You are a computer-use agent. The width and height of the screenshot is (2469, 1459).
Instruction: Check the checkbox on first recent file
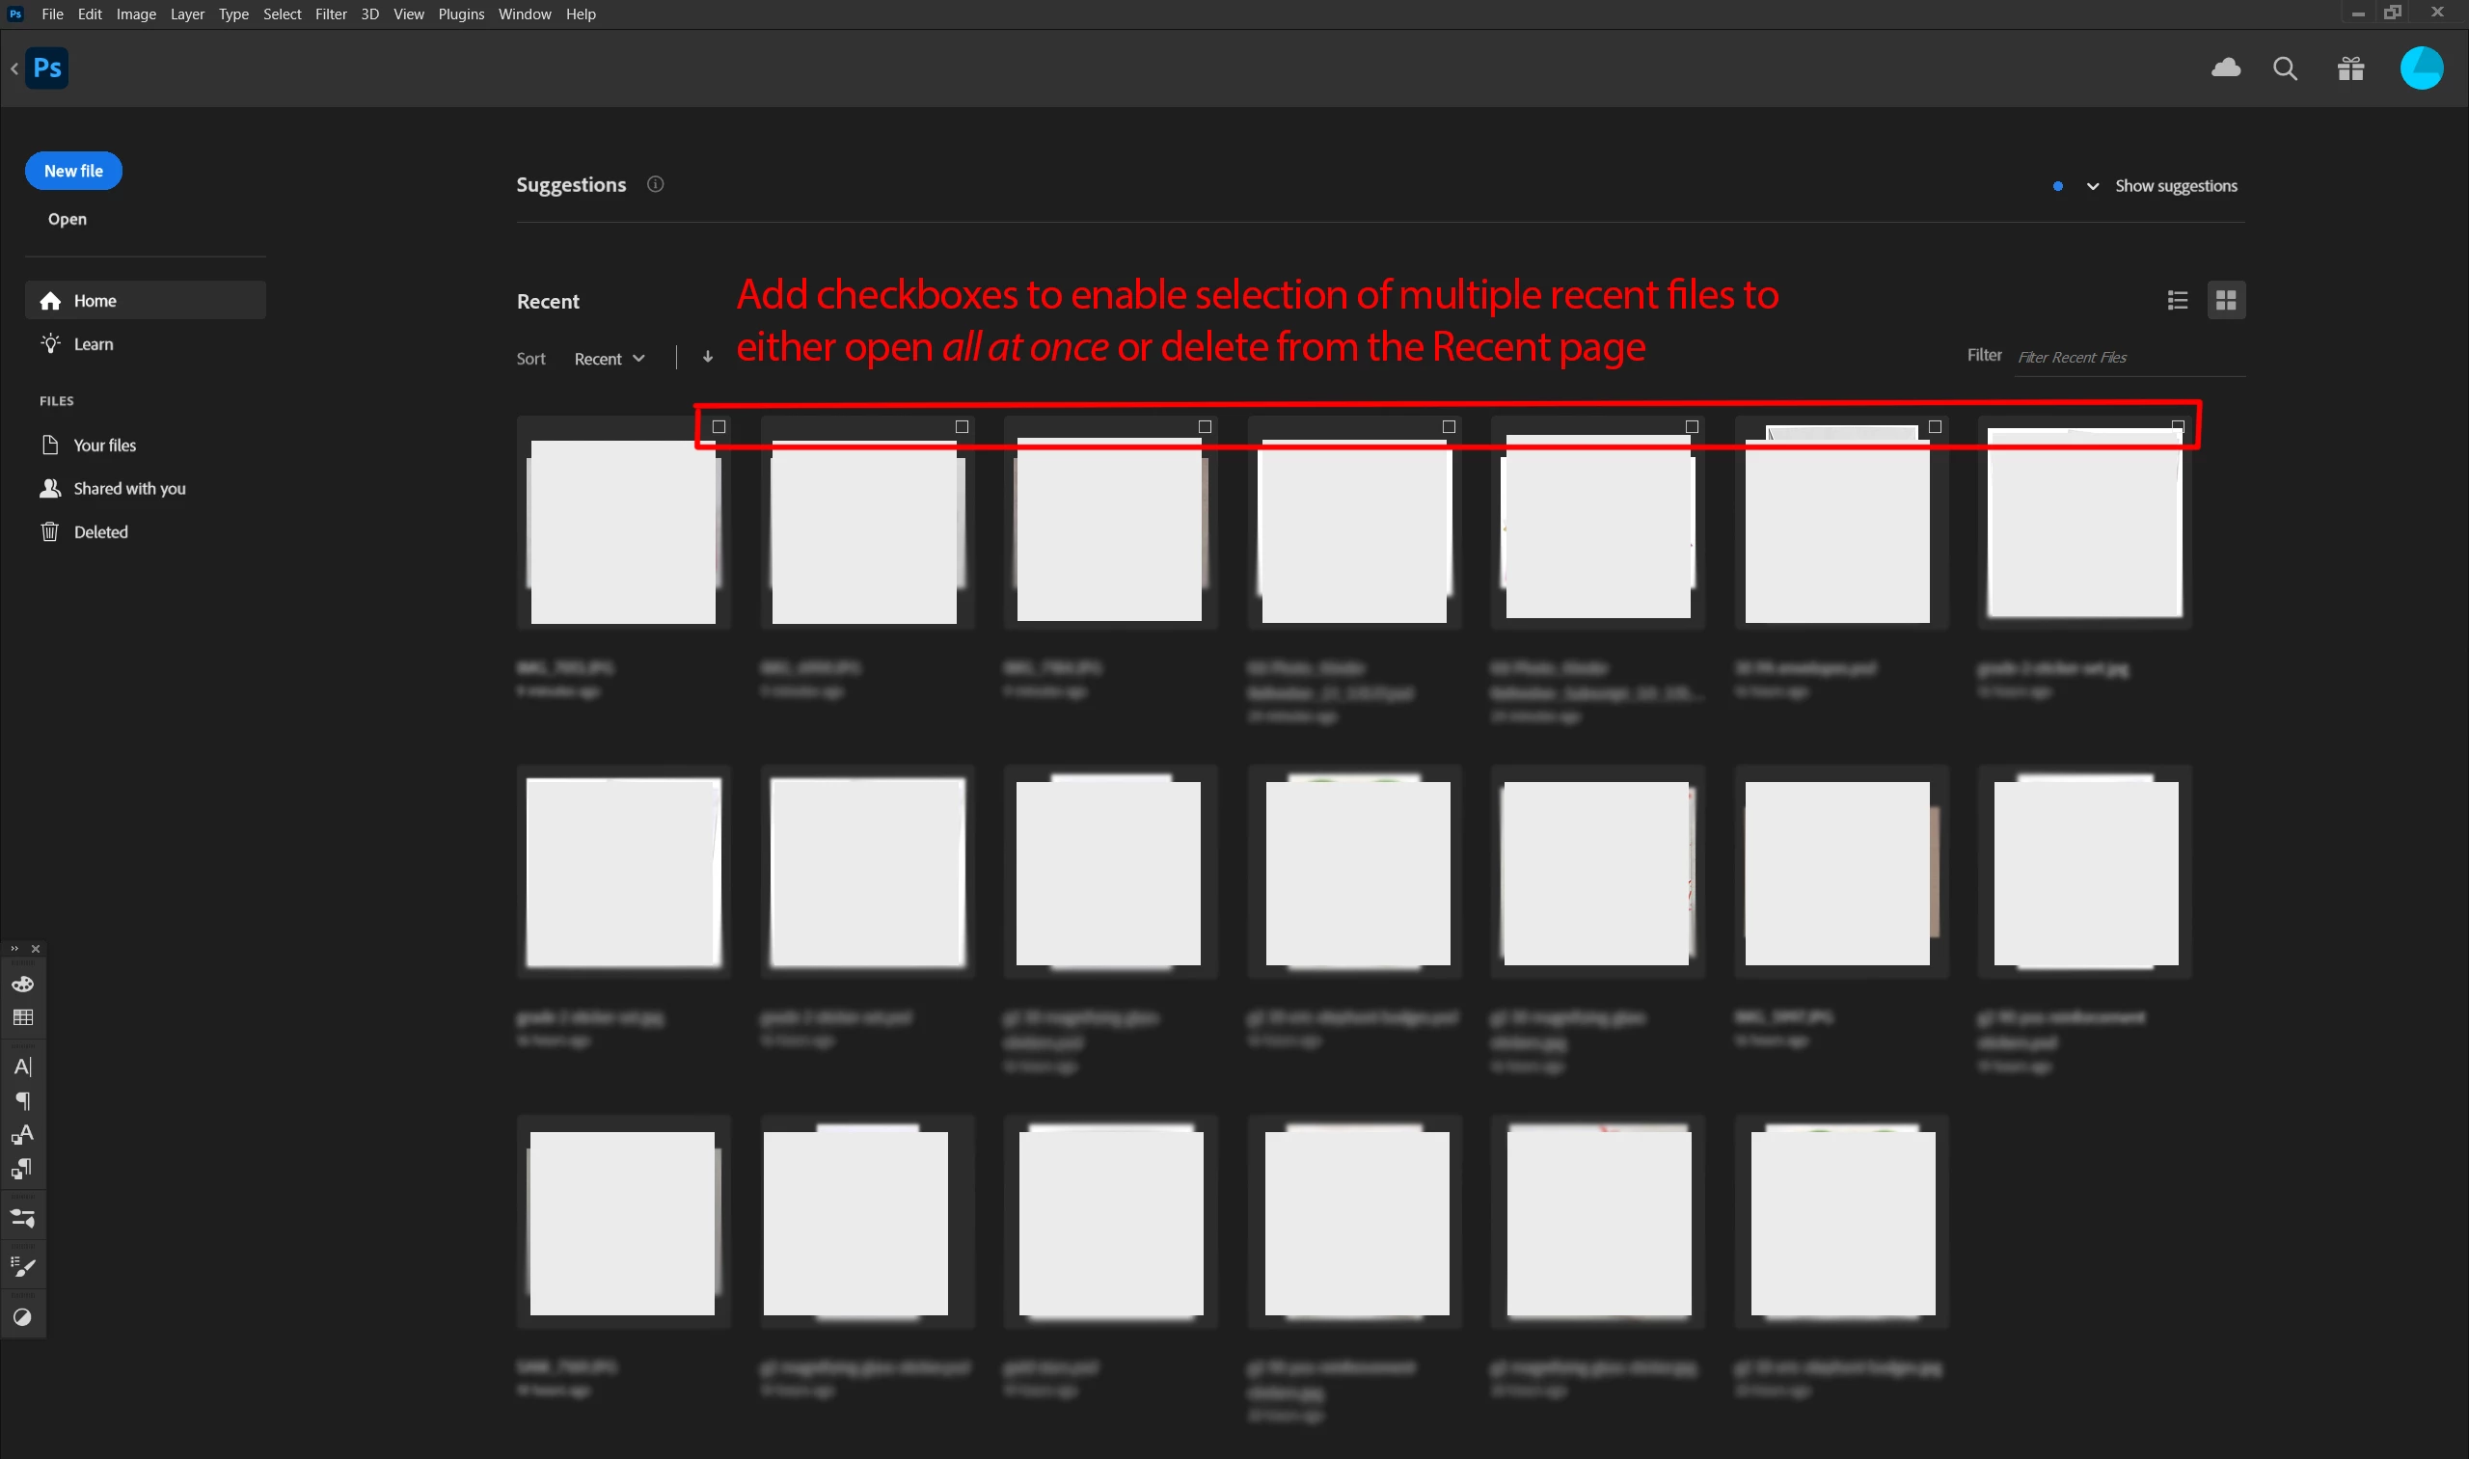(719, 426)
